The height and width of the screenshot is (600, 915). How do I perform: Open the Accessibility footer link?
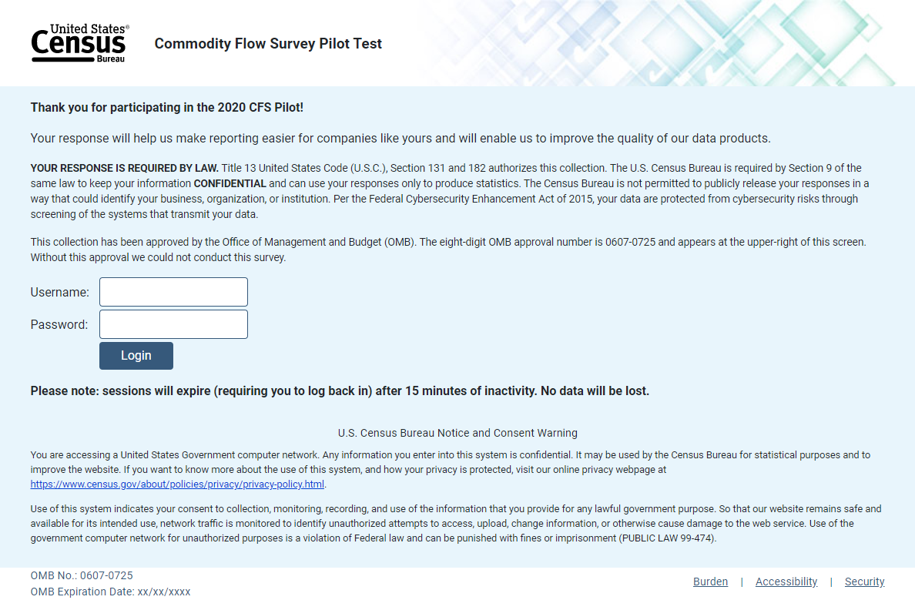786,582
